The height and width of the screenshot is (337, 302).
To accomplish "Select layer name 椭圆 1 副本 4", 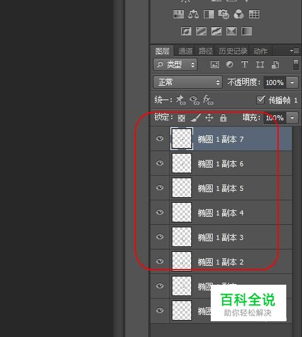I will pos(220,213).
